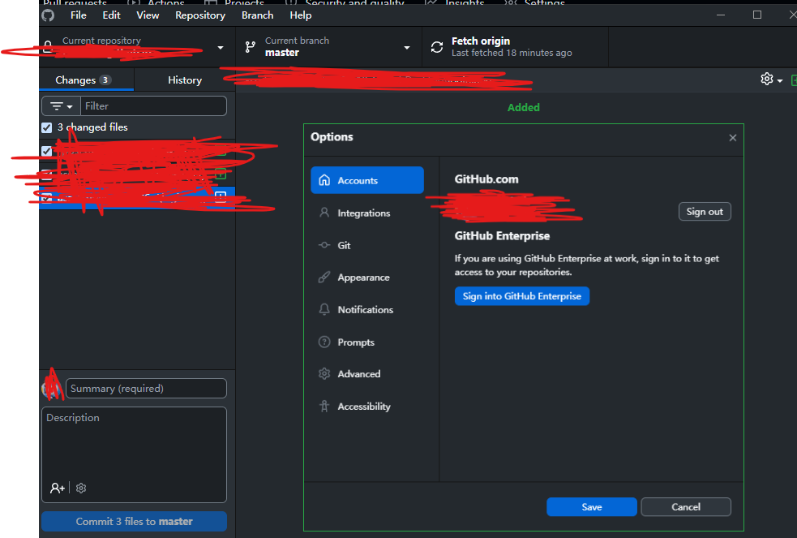
Task: Click the GitHub logo icon in menu bar
Action: coord(49,15)
